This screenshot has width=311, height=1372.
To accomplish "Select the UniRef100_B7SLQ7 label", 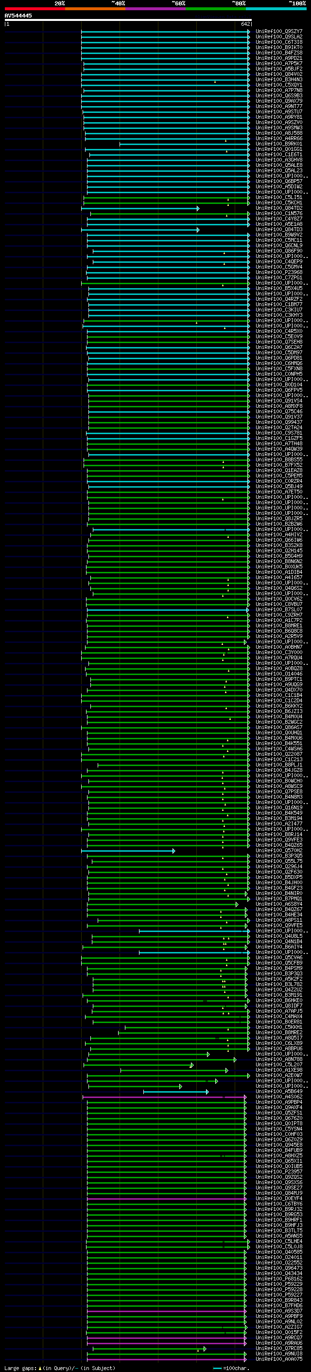I will point(279,610).
